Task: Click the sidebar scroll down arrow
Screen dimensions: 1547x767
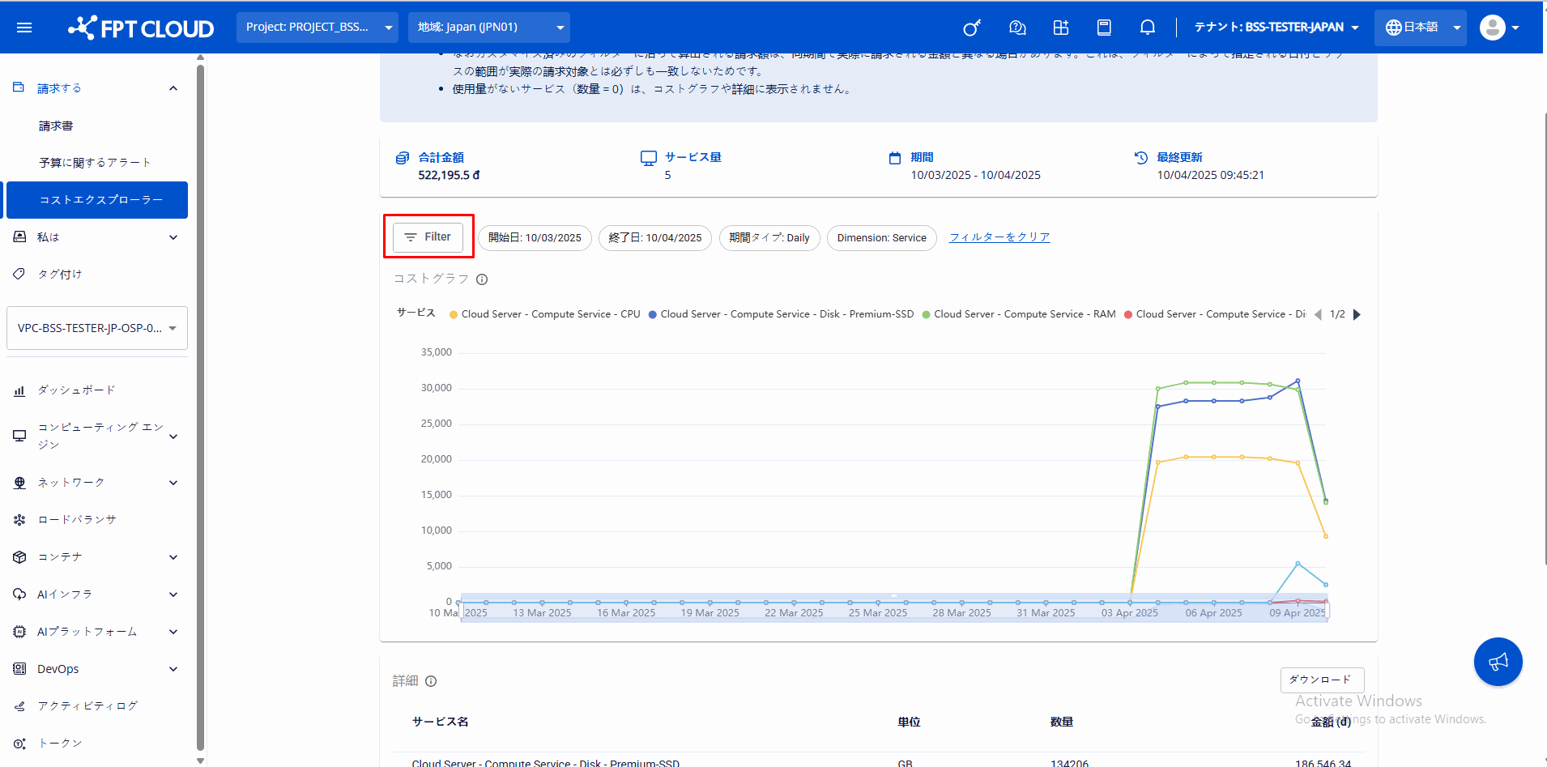Action: pyautogui.click(x=200, y=761)
